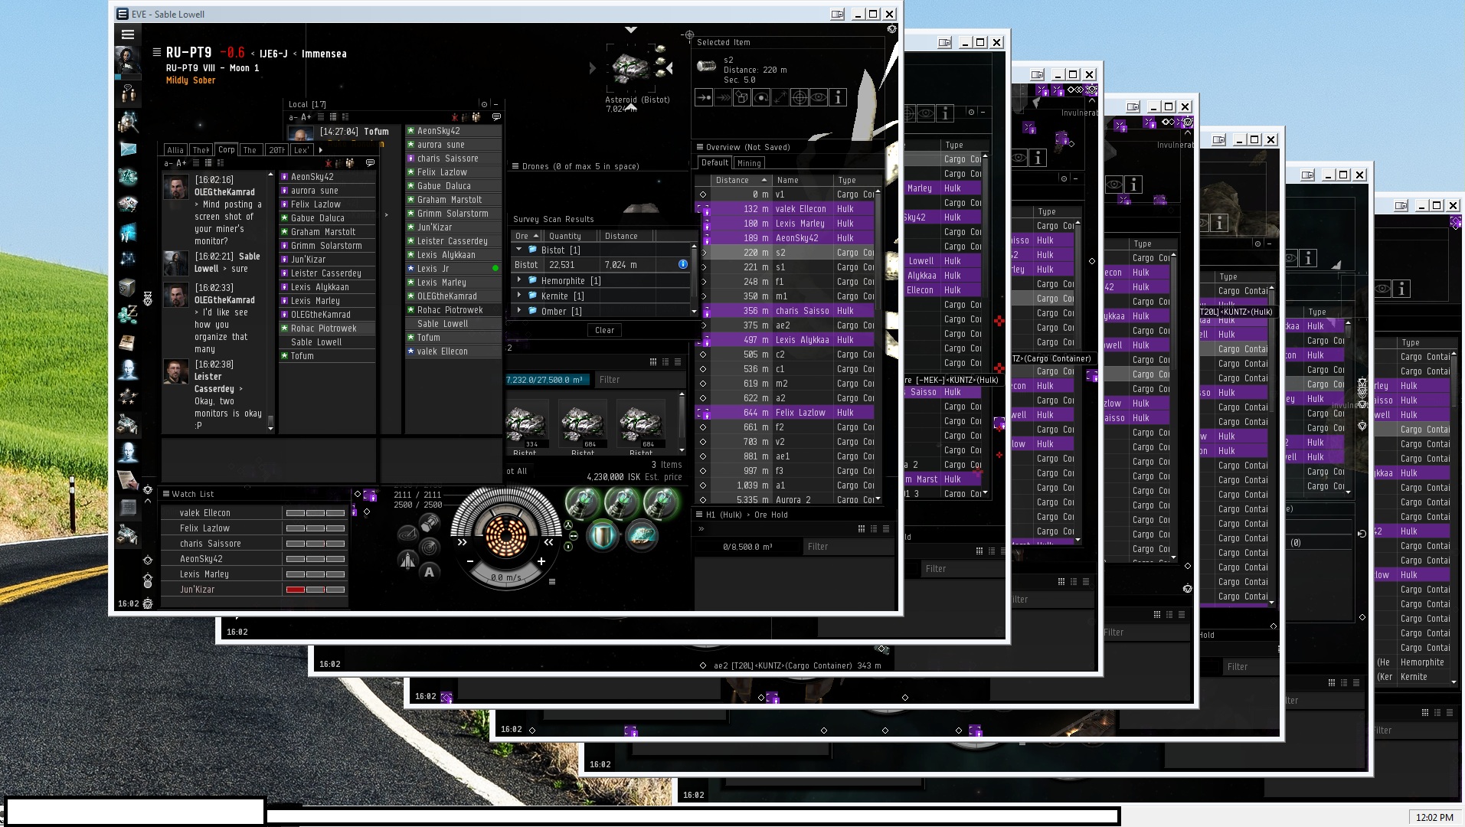
Task: Open the Watch List menu
Action: point(166,494)
